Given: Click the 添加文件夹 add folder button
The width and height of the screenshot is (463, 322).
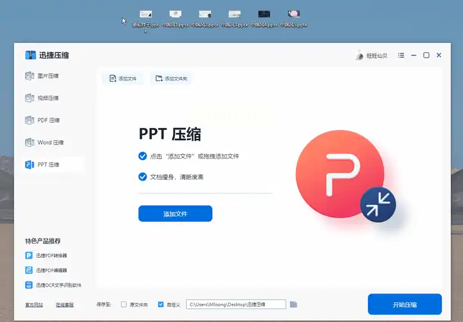Looking at the screenshot, I should tap(171, 78).
